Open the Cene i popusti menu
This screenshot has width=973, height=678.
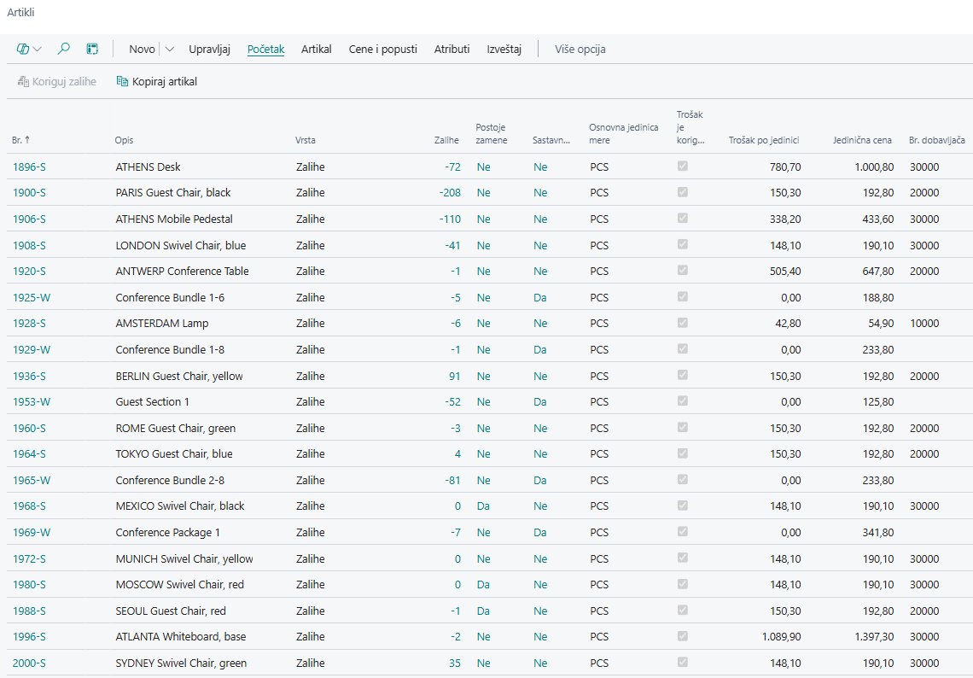(x=382, y=50)
